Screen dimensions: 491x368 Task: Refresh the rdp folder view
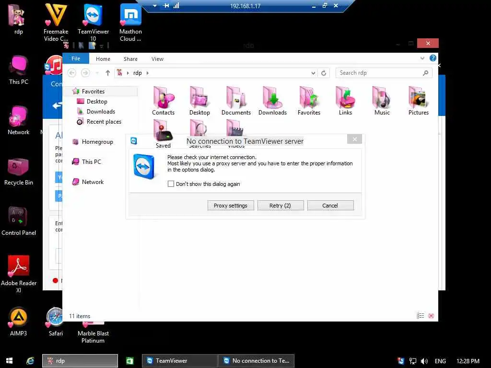[324, 73]
